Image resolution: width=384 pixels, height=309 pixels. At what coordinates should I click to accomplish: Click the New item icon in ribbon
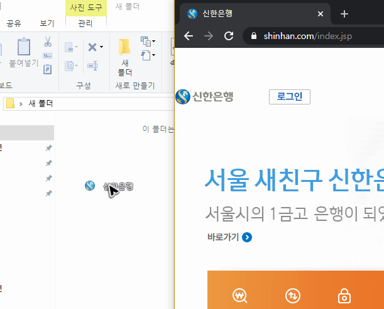146,41
